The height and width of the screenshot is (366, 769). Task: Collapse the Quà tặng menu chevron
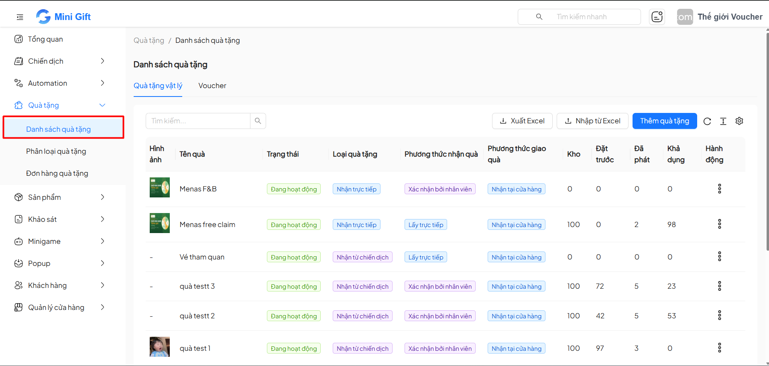point(102,105)
